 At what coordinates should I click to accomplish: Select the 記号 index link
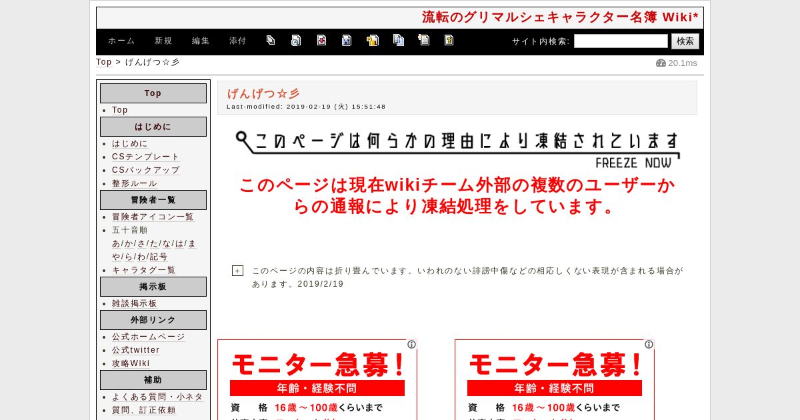tap(159, 257)
